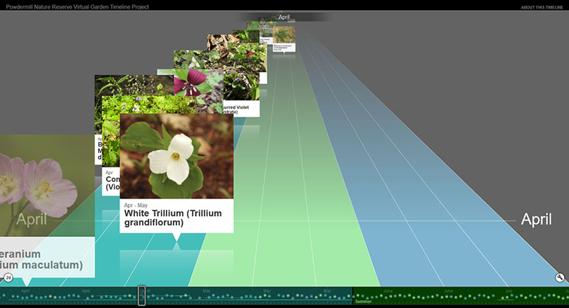Screen dimensions: 569x308
Task: Open the About This Timeline link
Action: (542, 7)
